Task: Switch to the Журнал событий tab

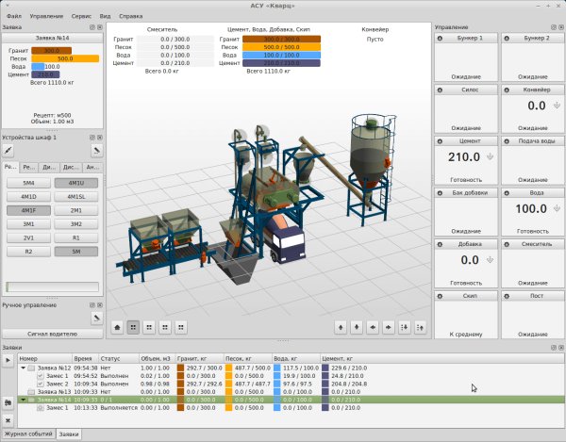Action: click(x=28, y=434)
